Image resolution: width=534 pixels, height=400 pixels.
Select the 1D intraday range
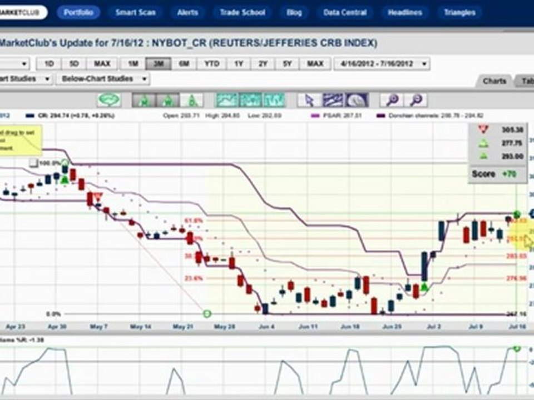49,63
